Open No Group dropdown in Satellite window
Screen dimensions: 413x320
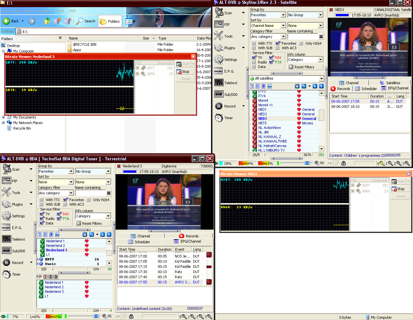click(x=320, y=15)
